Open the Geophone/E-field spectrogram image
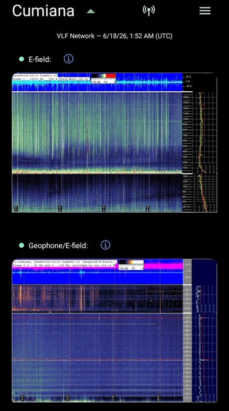The image size is (229, 411). pyautogui.click(x=115, y=331)
